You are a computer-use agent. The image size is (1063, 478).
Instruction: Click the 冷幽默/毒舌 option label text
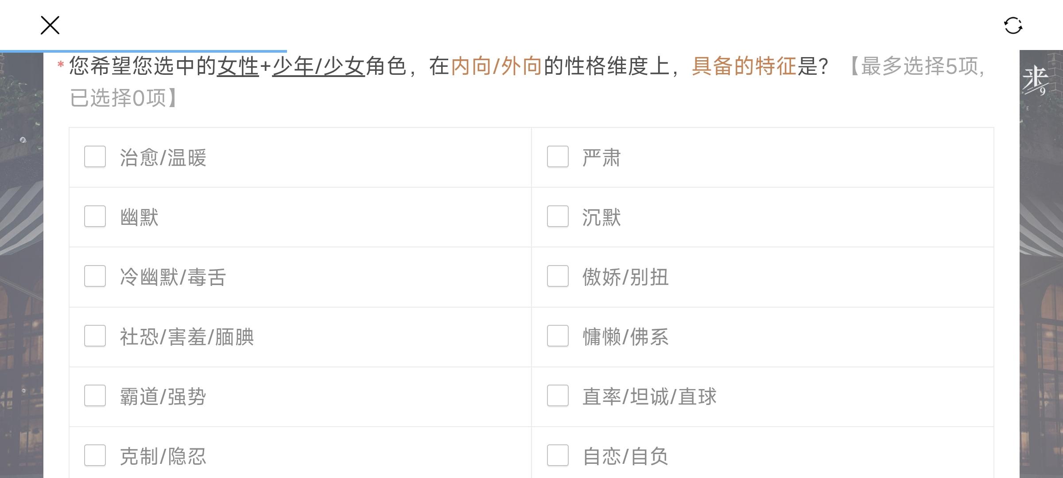(x=173, y=277)
